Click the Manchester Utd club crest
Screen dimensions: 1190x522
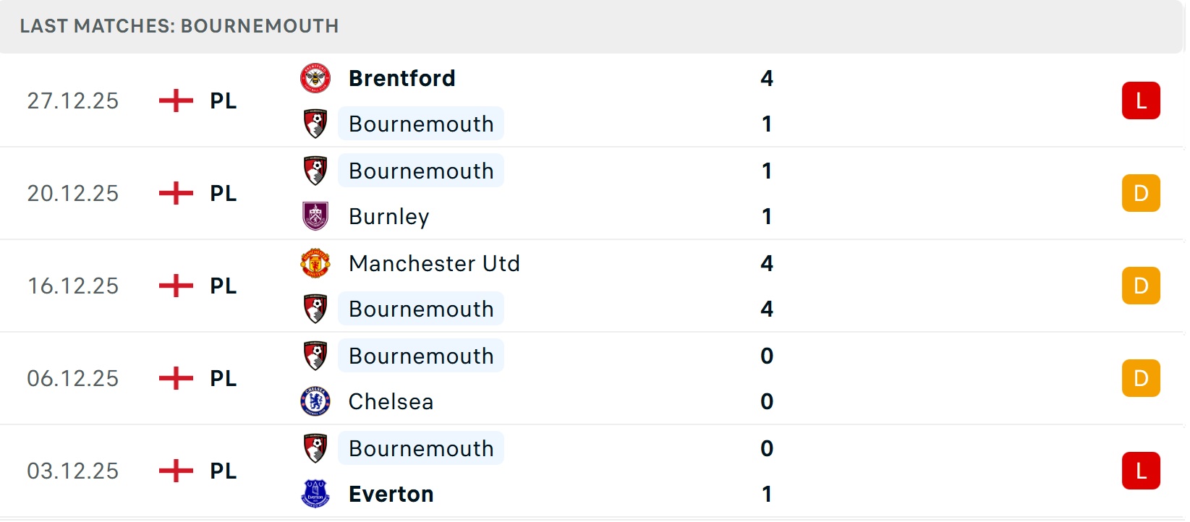click(x=315, y=263)
